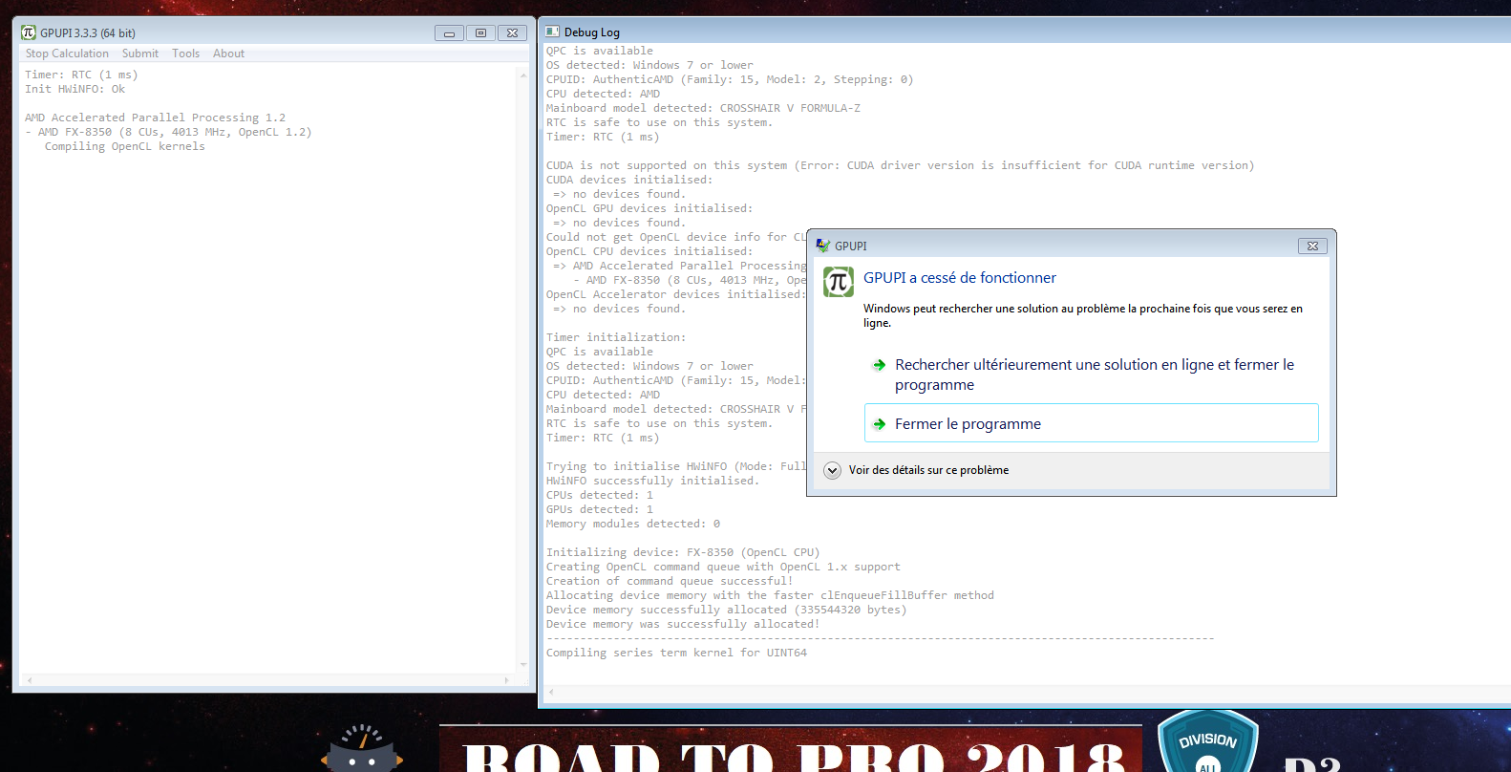Choose 'Fermer le programme' option
This screenshot has height=772, width=1511.
pyautogui.click(x=1092, y=423)
